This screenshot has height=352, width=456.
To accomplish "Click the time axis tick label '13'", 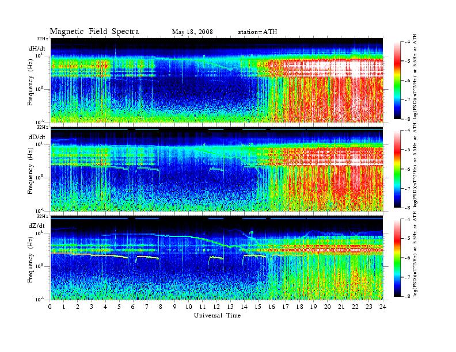I will tap(230, 307).
